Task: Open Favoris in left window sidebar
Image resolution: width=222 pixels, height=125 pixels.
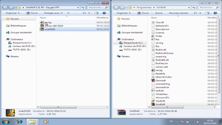Action: tap(15, 19)
